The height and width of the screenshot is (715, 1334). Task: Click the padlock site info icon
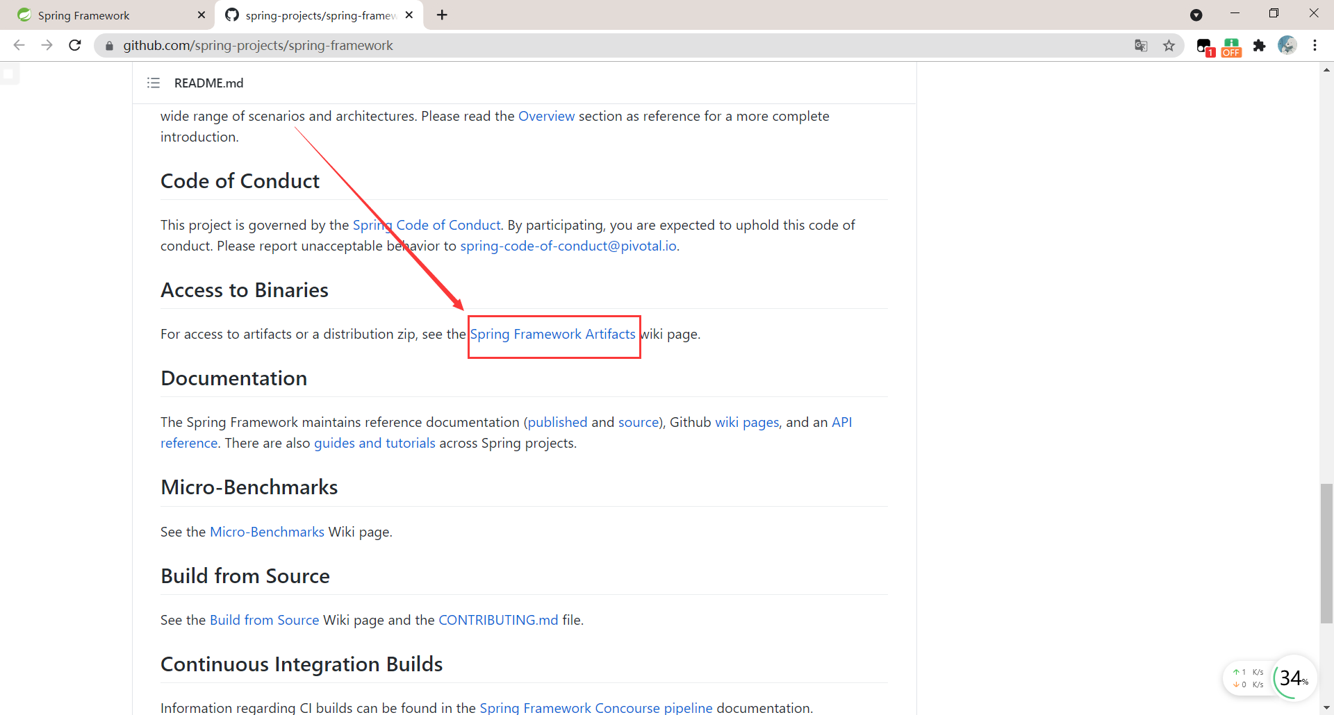point(109,46)
